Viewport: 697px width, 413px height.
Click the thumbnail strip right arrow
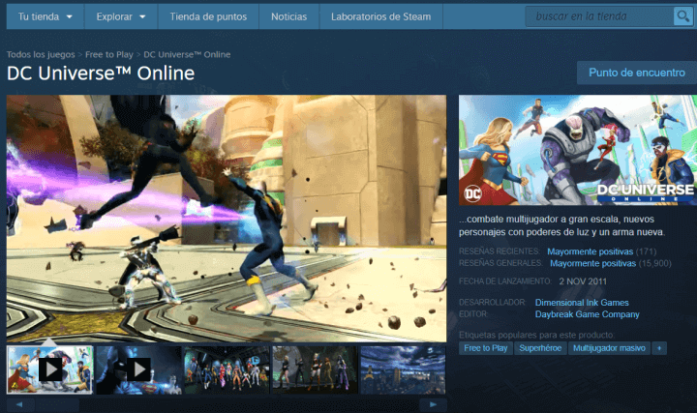[433, 404]
